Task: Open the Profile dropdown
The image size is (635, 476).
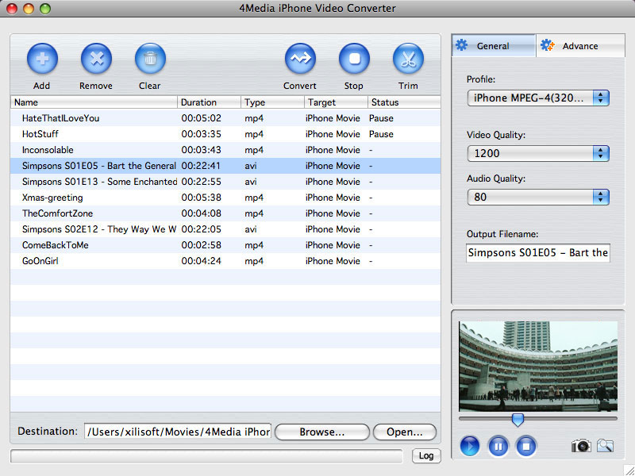Action: point(538,98)
